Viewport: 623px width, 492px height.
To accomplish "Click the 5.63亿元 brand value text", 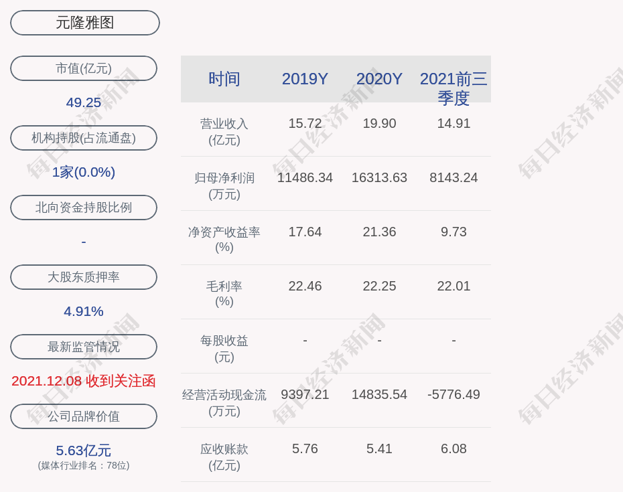I will (84, 450).
